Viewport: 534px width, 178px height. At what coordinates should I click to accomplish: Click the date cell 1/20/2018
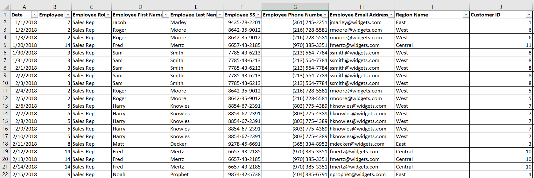(x=24, y=45)
